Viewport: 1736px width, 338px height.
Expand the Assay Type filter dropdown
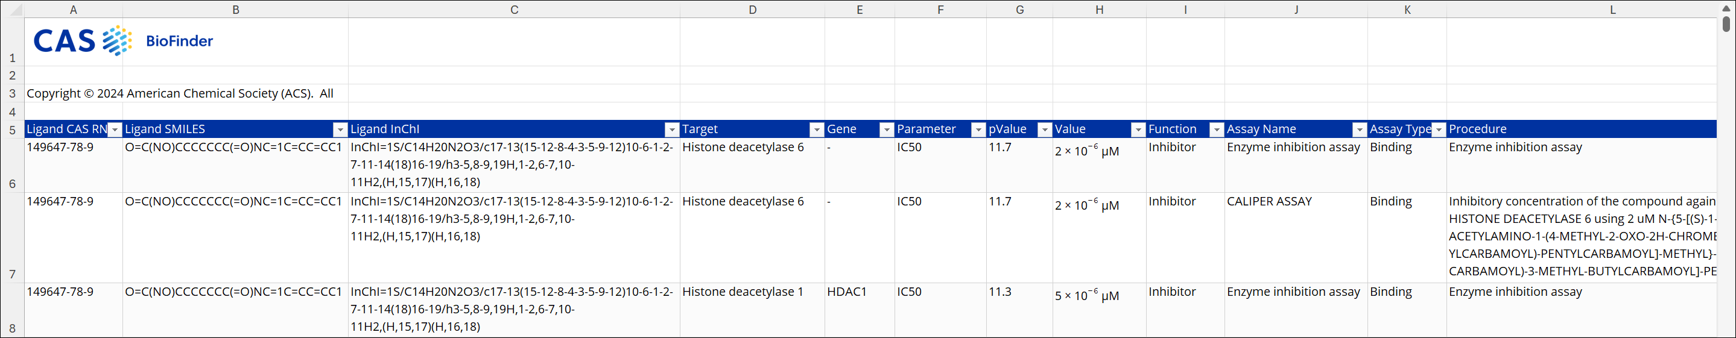1439,130
